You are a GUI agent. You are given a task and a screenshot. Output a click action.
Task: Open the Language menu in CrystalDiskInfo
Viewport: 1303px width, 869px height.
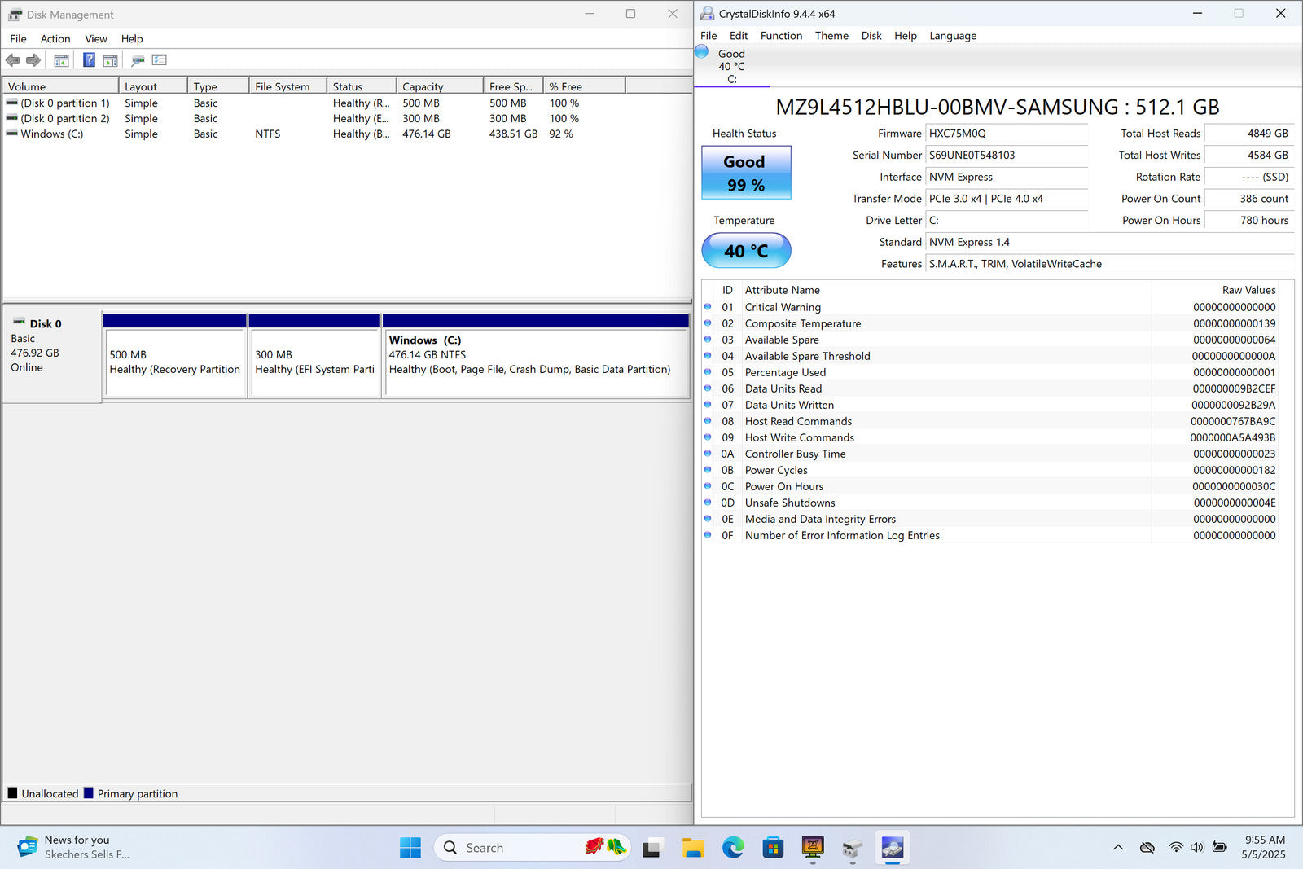coord(953,36)
